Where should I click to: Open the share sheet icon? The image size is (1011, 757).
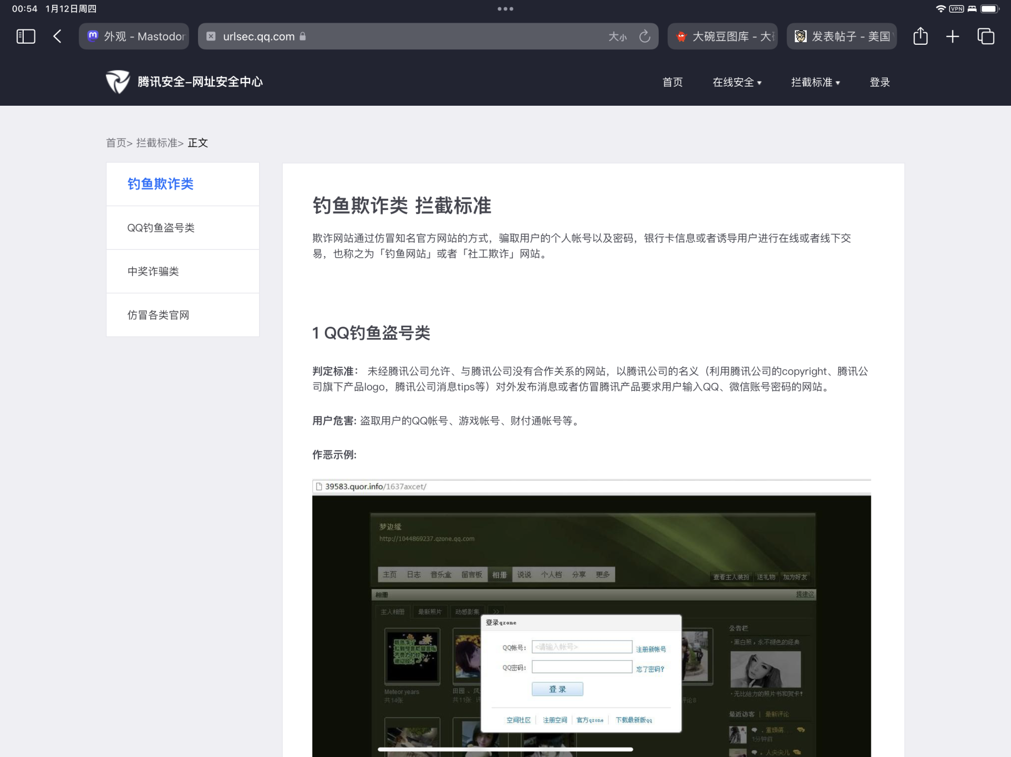[920, 36]
